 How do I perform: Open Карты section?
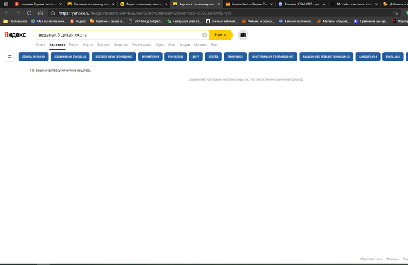[88, 45]
